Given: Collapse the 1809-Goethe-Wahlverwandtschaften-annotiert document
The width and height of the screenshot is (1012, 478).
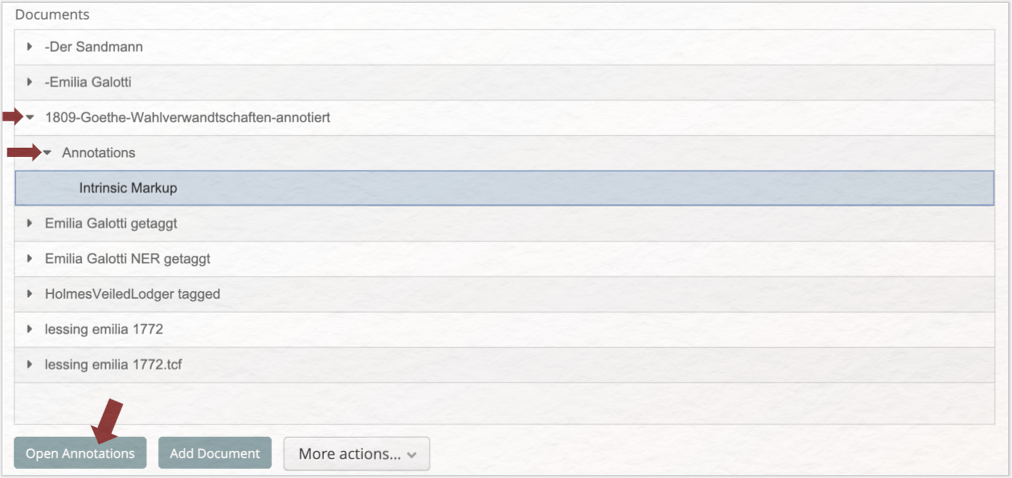Looking at the screenshot, I should click(x=30, y=117).
